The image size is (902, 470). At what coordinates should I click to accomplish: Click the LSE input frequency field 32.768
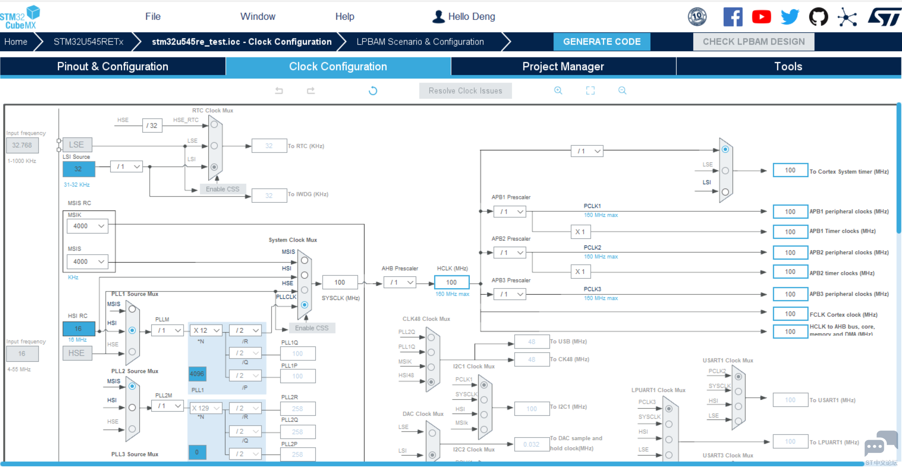(22, 145)
